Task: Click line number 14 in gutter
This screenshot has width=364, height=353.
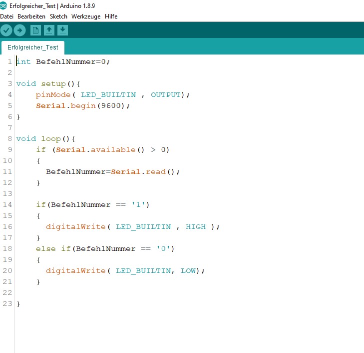Action: click(7, 204)
